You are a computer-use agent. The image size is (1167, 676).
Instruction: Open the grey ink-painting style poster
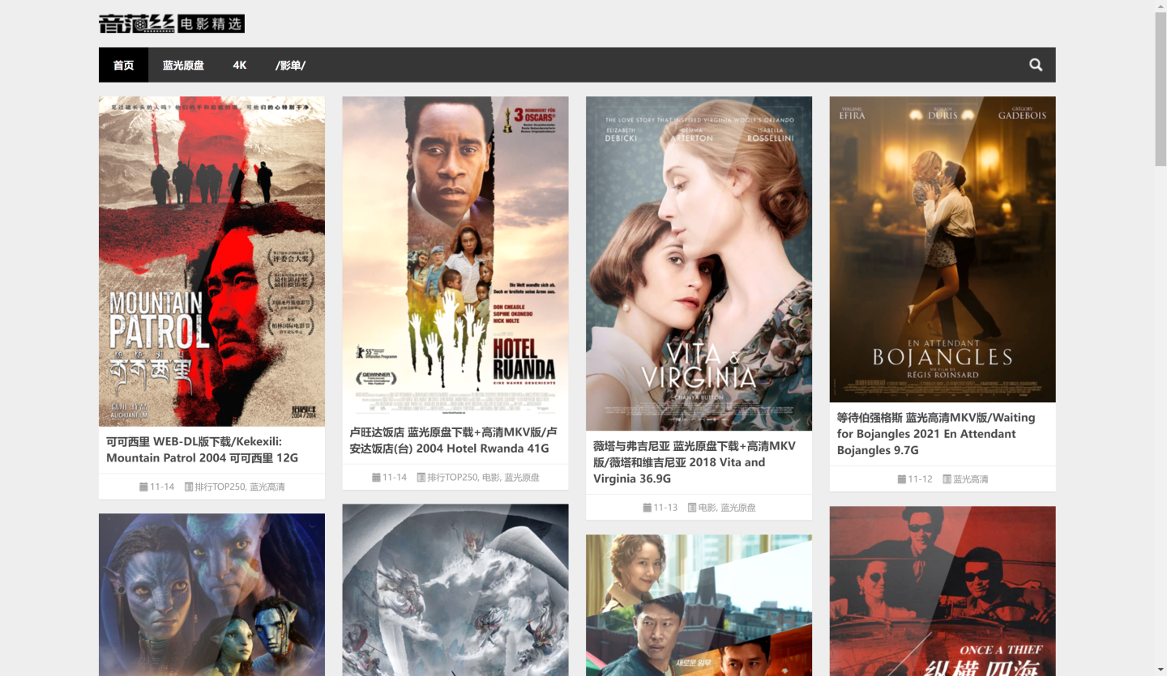click(455, 590)
